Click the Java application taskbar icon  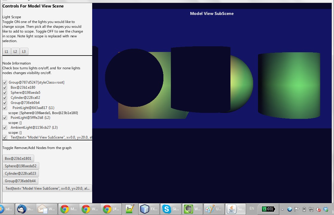(x=236, y=209)
